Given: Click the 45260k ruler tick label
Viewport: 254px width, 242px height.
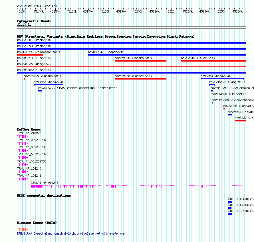Looking at the screenshot, I should (x=237, y=11).
